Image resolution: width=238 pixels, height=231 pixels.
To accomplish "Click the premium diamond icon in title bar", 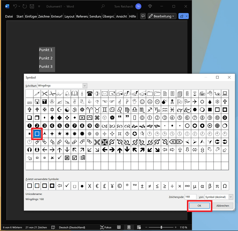I will point(150,6).
